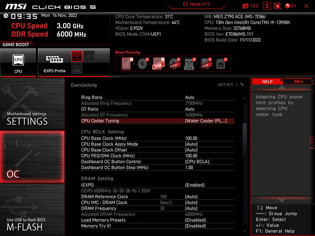Viewport: 315px width, 236px height.
Task: Select the USB optical disc boot device icon
Action: tap(174, 63)
